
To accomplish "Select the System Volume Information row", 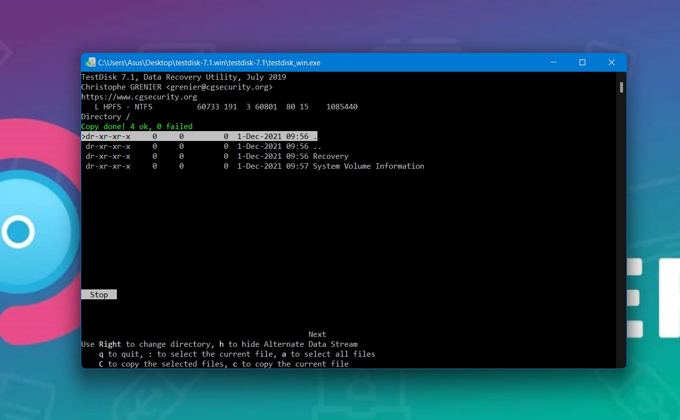I will [x=255, y=166].
